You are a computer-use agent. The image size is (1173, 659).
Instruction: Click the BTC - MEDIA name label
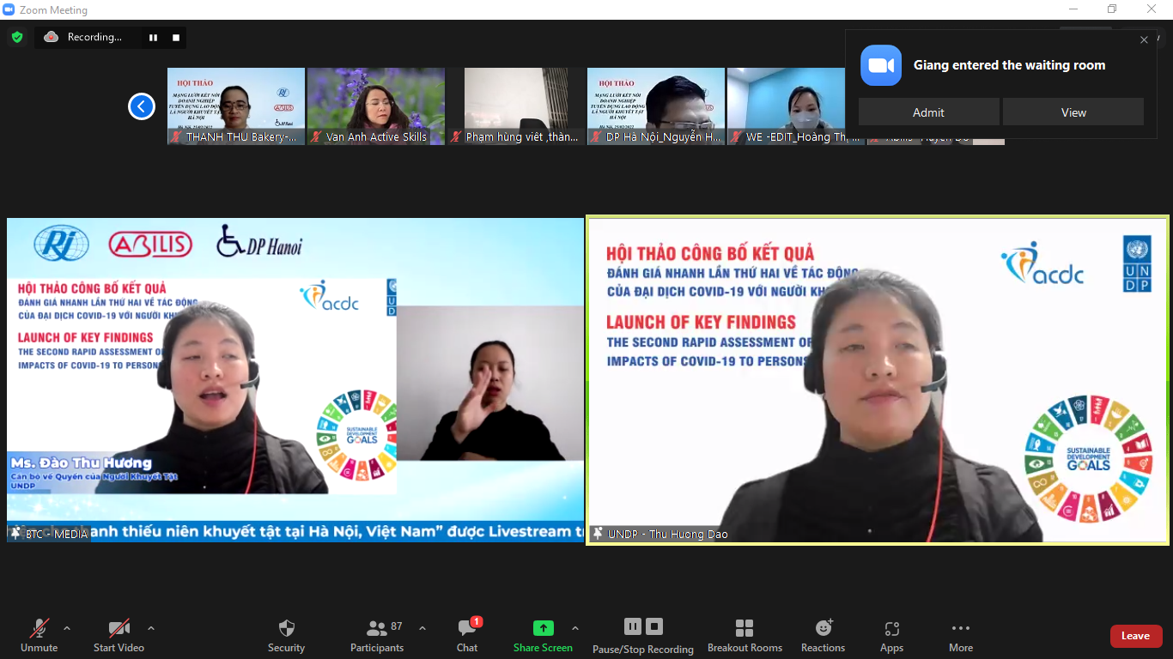point(57,534)
